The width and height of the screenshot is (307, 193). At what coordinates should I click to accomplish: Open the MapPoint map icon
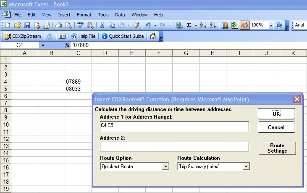point(235,25)
